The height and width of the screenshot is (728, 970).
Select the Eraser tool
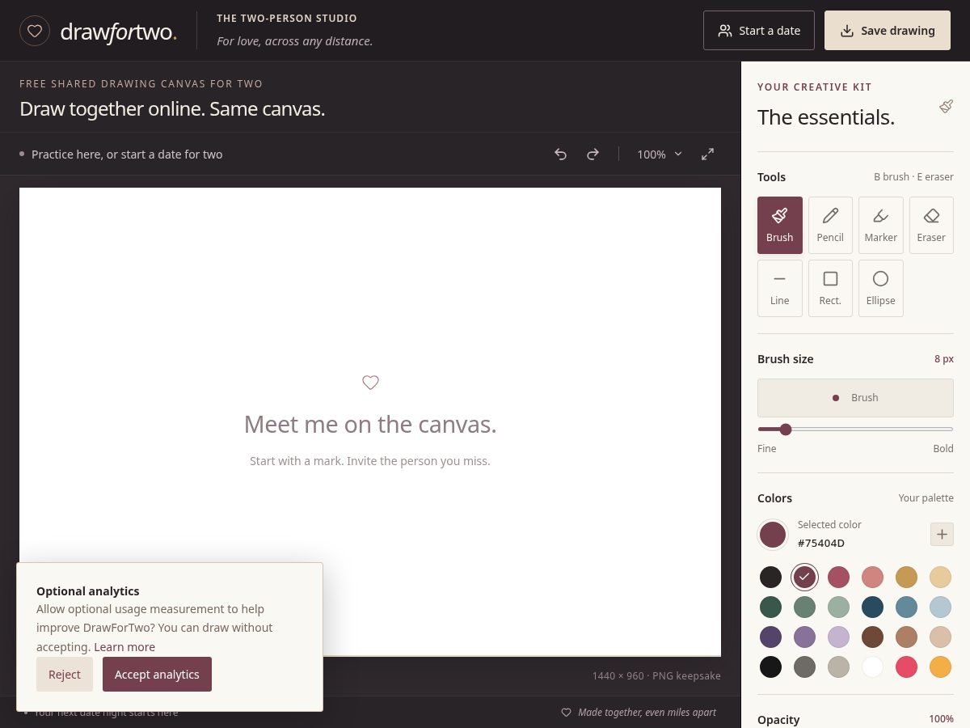931,225
